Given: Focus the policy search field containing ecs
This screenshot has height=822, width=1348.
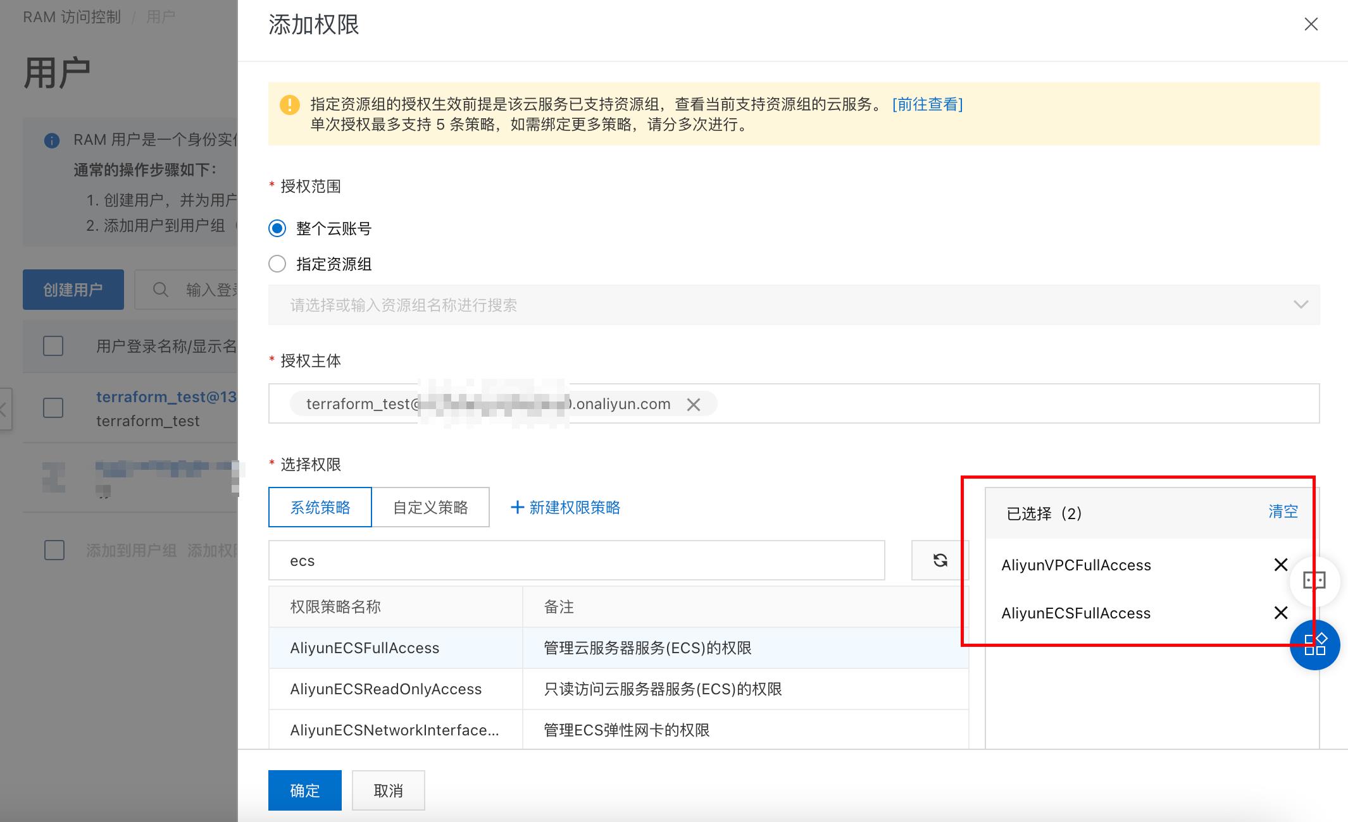Looking at the screenshot, I should [577, 560].
